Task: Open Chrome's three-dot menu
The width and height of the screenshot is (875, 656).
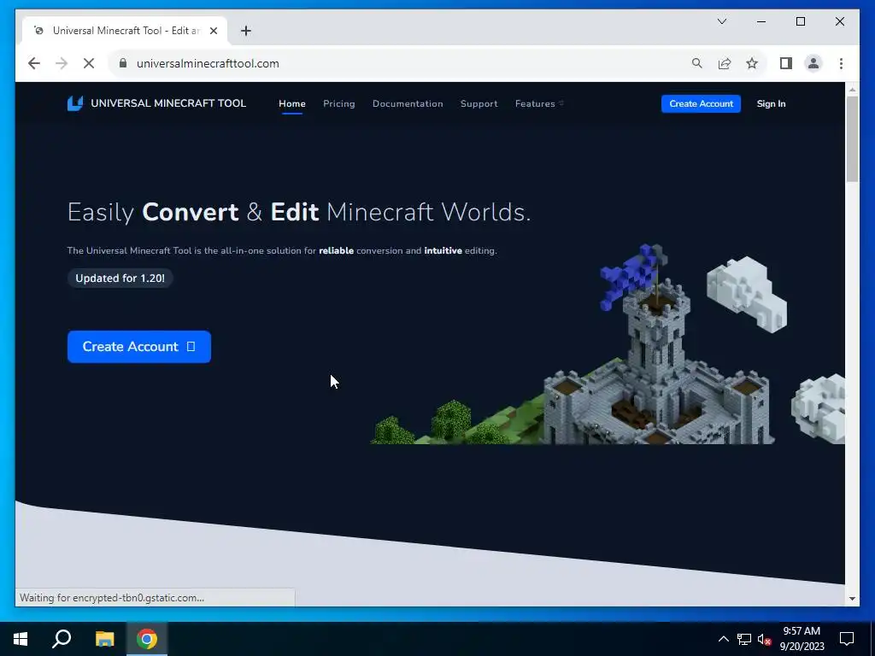Action: [841, 63]
